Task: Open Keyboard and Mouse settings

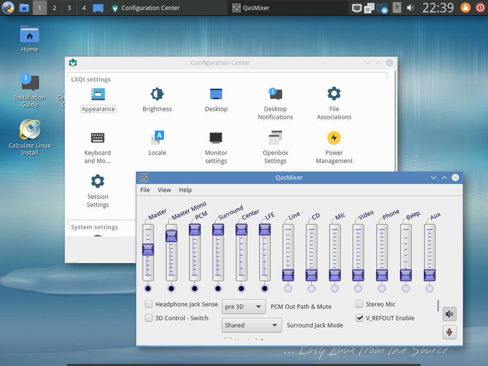Action: (97, 148)
